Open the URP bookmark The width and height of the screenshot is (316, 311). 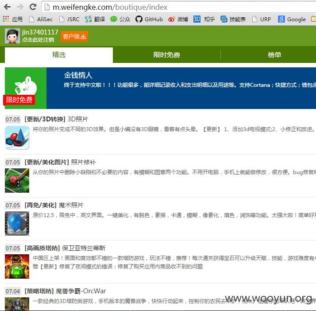262,19
